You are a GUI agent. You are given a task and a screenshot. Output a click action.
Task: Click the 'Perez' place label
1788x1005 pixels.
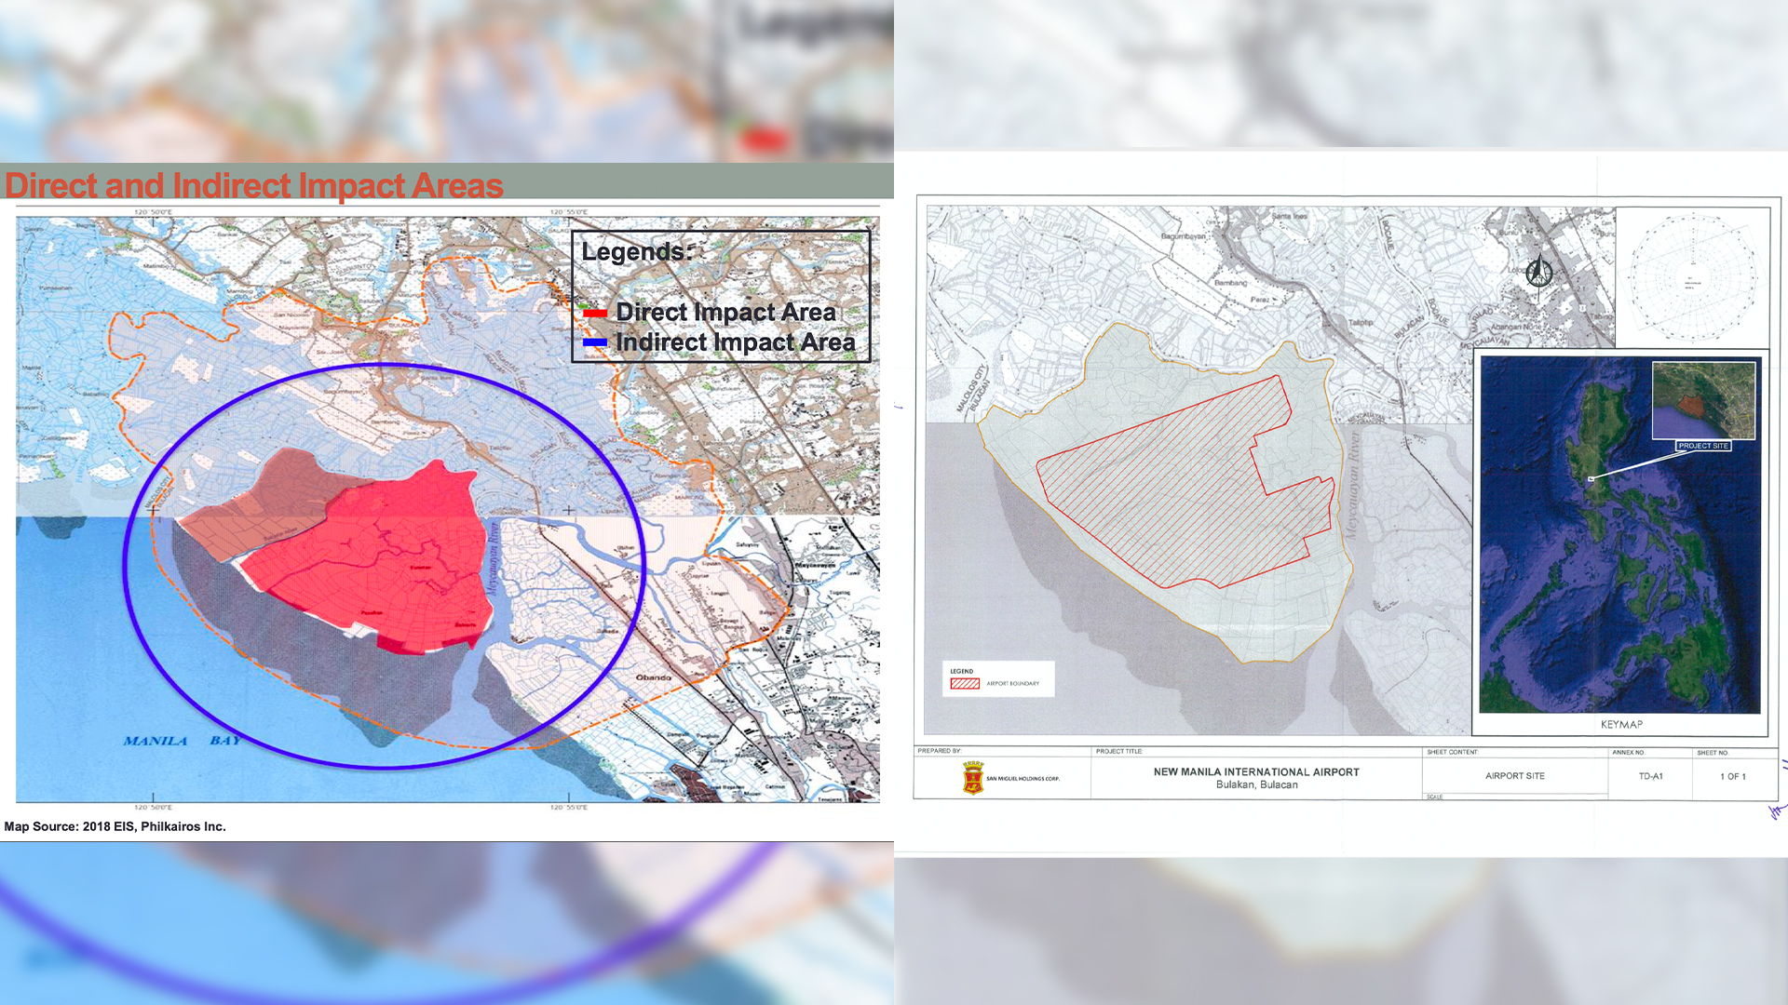[1259, 300]
